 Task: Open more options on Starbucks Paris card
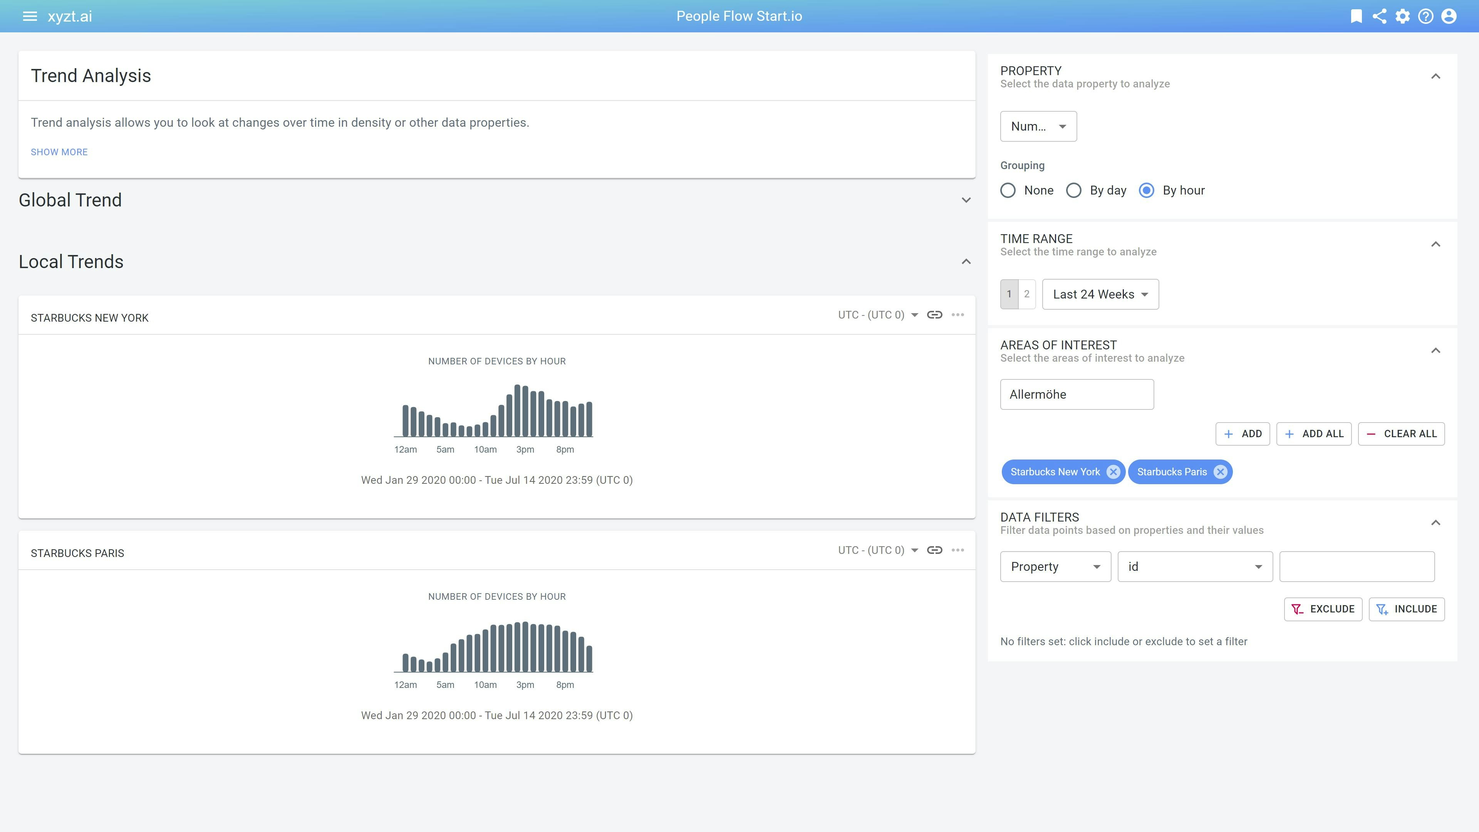957,550
